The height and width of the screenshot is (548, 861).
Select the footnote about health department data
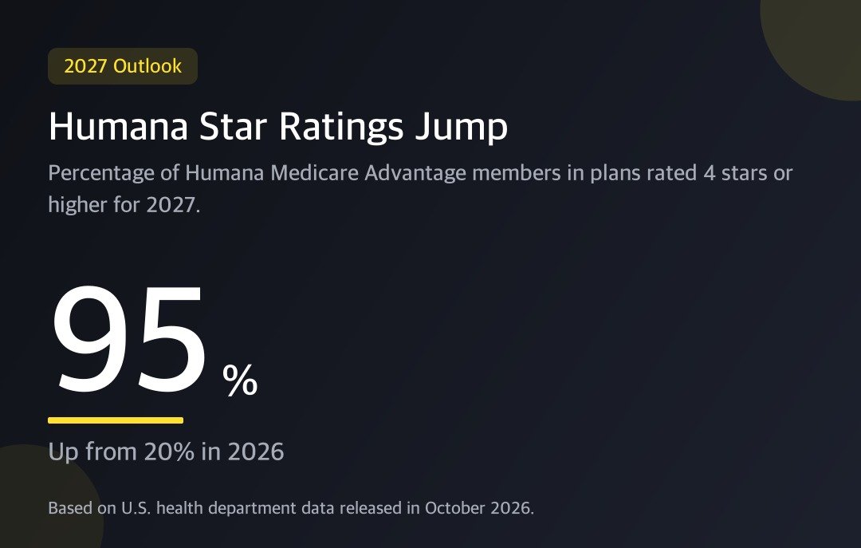(x=291, y=508)
